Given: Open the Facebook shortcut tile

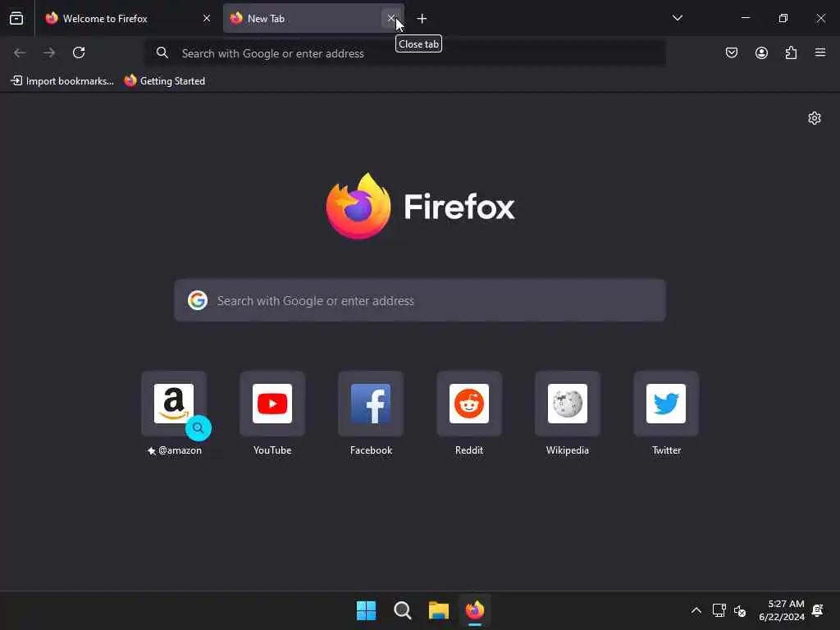Looking at the screenshot, I should [371, 404].
